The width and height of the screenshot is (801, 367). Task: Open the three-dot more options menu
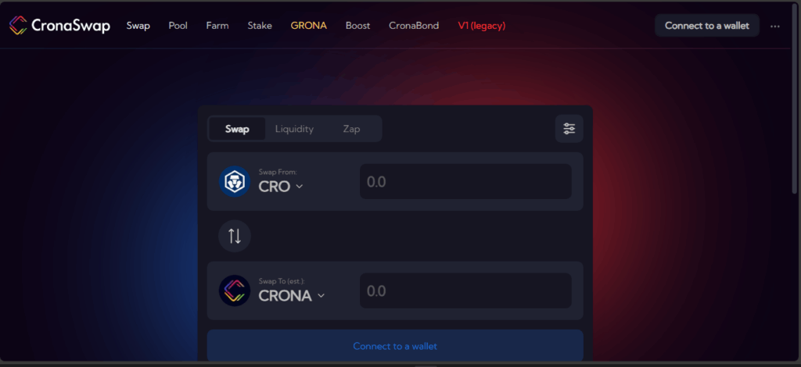coord(775,26)
